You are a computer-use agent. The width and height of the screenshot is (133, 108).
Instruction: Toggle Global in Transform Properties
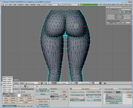coord(122,12)
